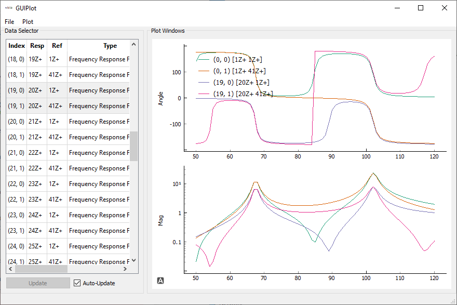Image resolution: width=457 pixels, height=305 pixels.
Task: Click the auto-range 'A' button in plot
Action: click(x=161, y=281)
